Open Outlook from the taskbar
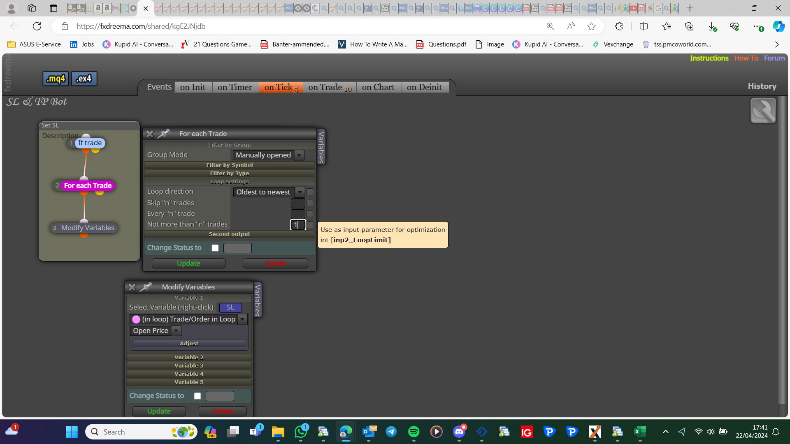Screen dimensions: 790x444 pyautogui.click(x=369, y=432)
